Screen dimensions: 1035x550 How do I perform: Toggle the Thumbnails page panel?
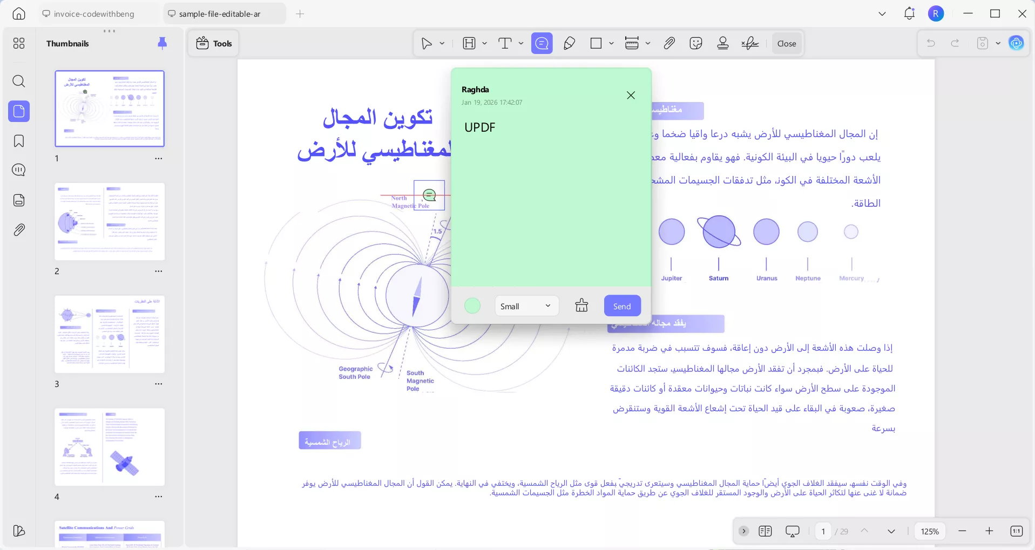point(19,111)
